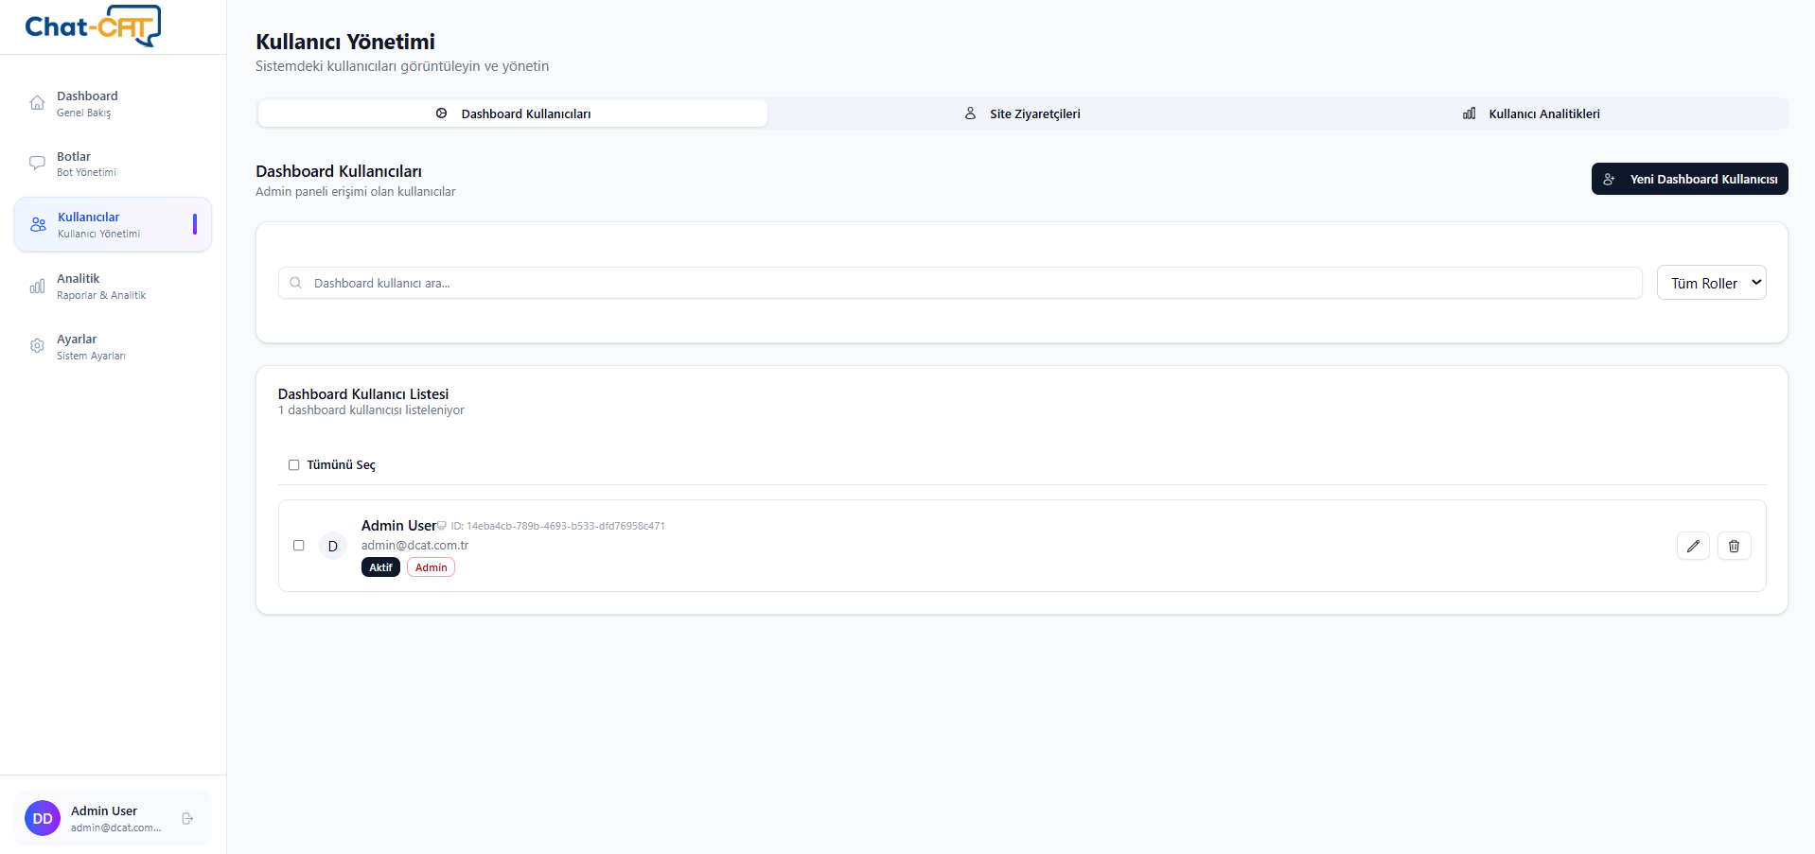
Task: Click the trash icon to delete Admin User
Action: tap(1734, 546)
